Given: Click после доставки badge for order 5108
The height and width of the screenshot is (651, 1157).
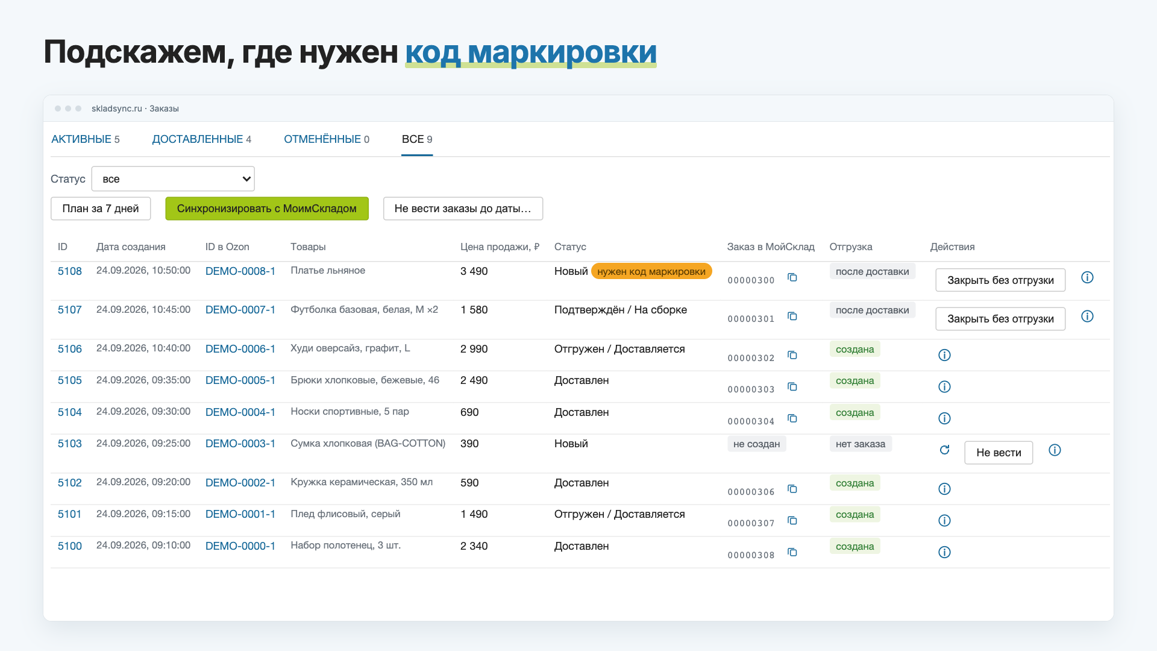Looking at the screenshot, I should click(x=872, y=271).
